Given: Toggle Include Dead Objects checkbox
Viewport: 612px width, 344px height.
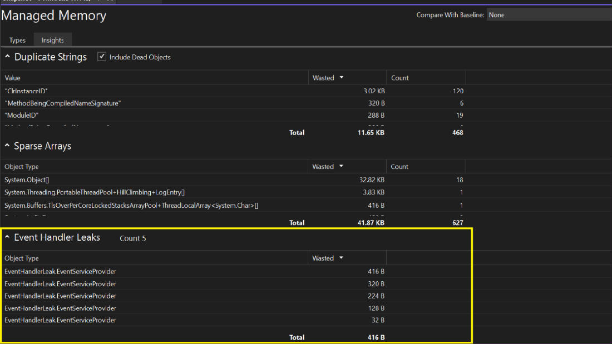Looking at the screenshot, I should click(102, 57).
